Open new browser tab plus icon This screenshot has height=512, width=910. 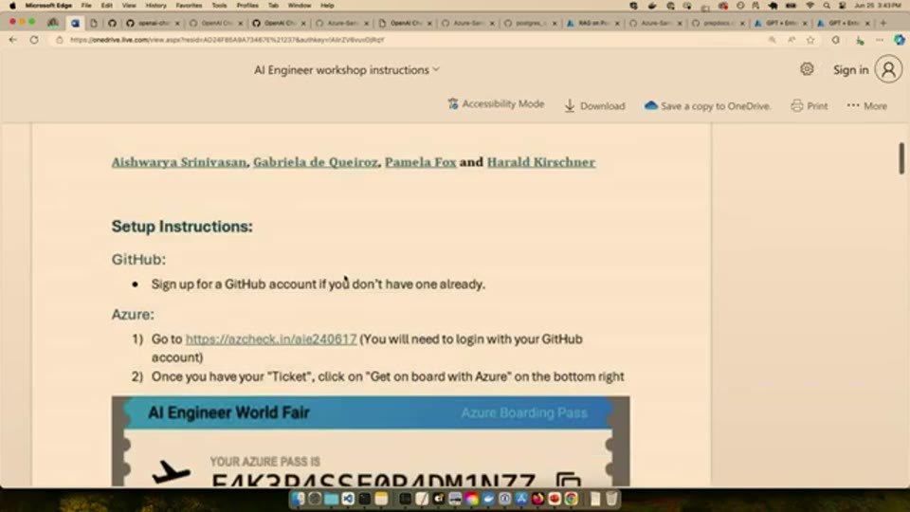[x=883, y=23]
